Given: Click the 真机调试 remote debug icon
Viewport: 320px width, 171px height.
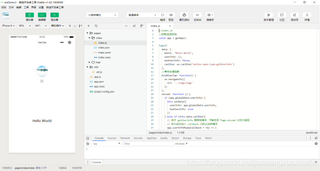Looking at the screenshot, I should point(184,15).
